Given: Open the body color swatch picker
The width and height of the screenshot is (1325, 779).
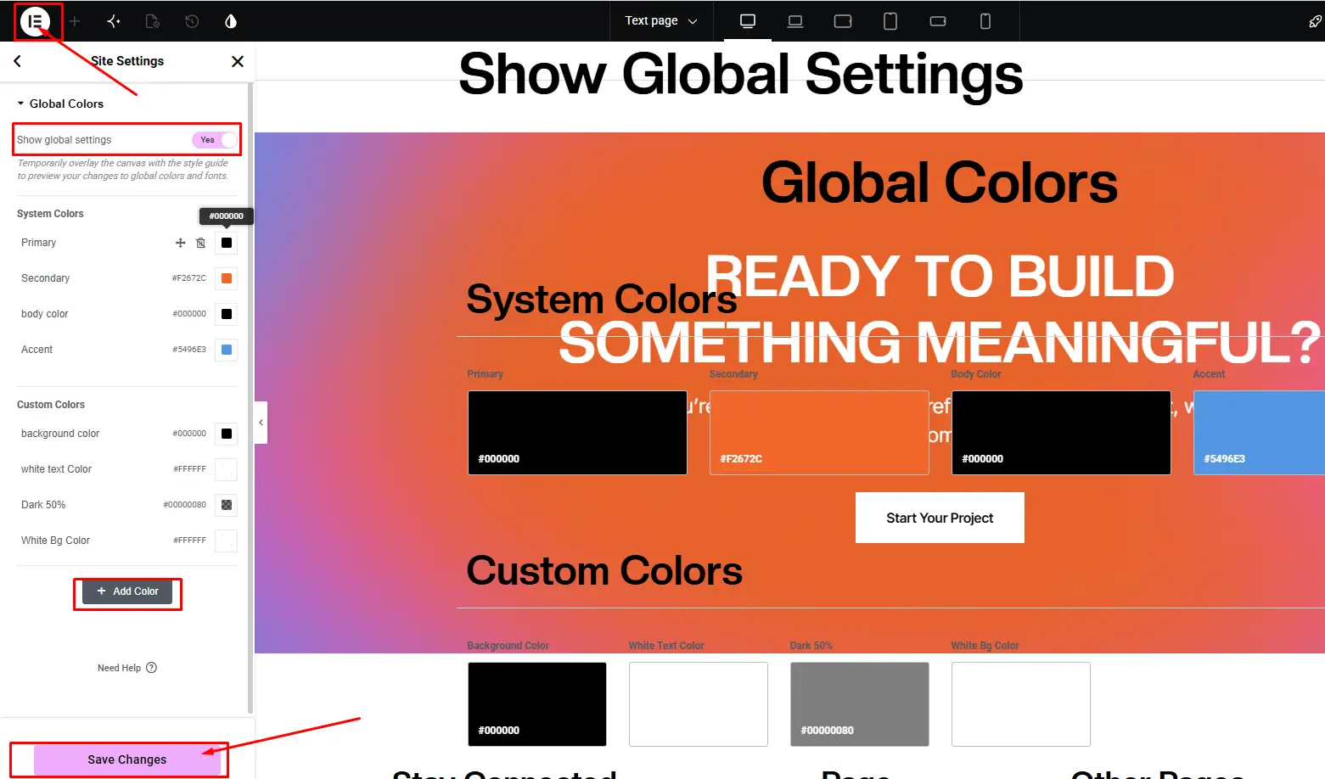Looking at the screenshot, I should coord(227,314).
